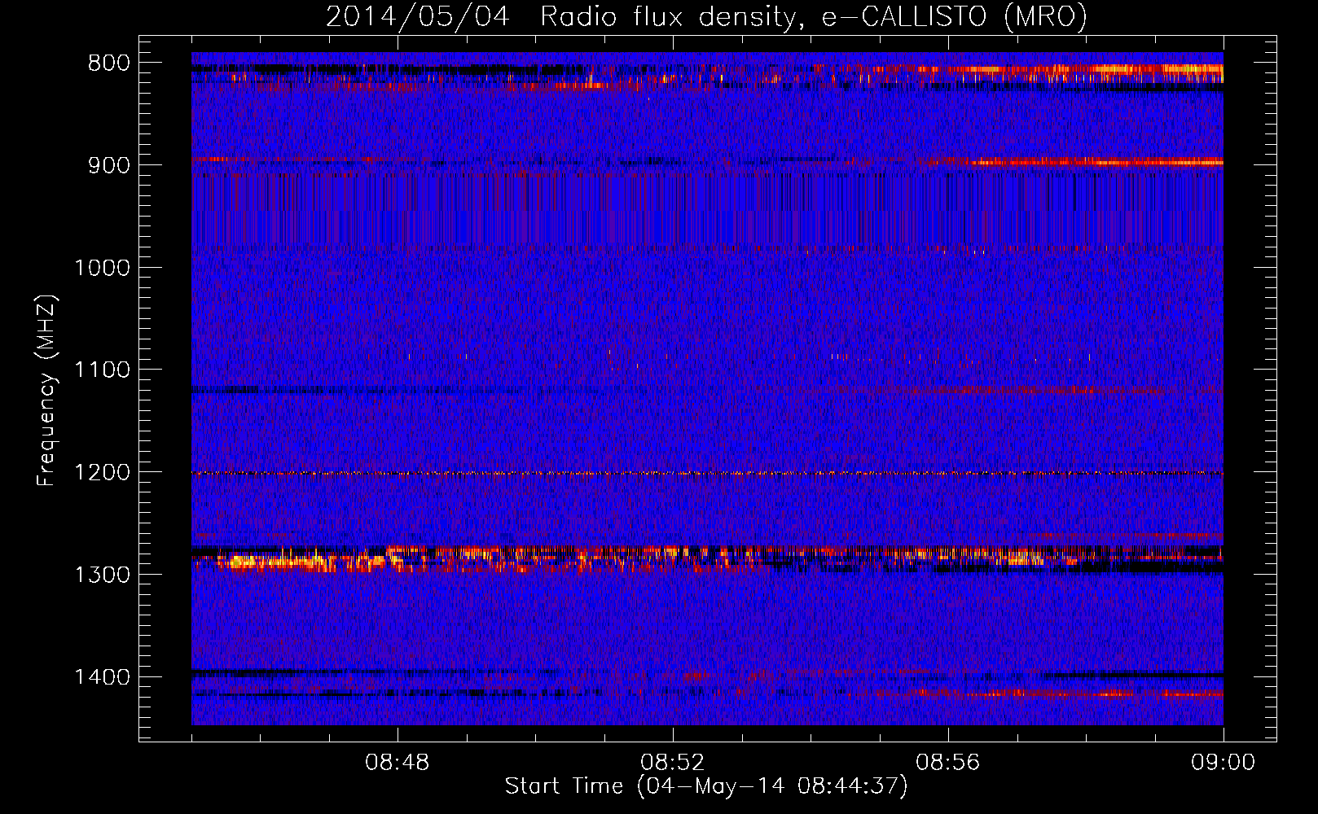Click the 'Start Time (04-May-14 08:44:37)' axis title
This screenshot has height=814, width=1318.
point(706,786)
